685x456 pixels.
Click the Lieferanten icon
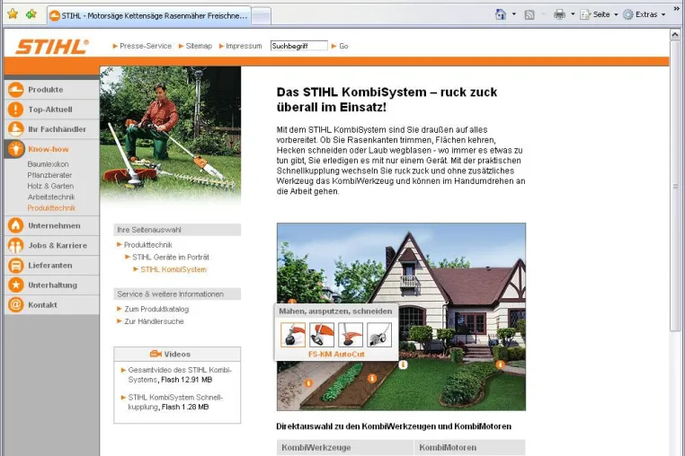pyautogui.click(x=15, y=265)
